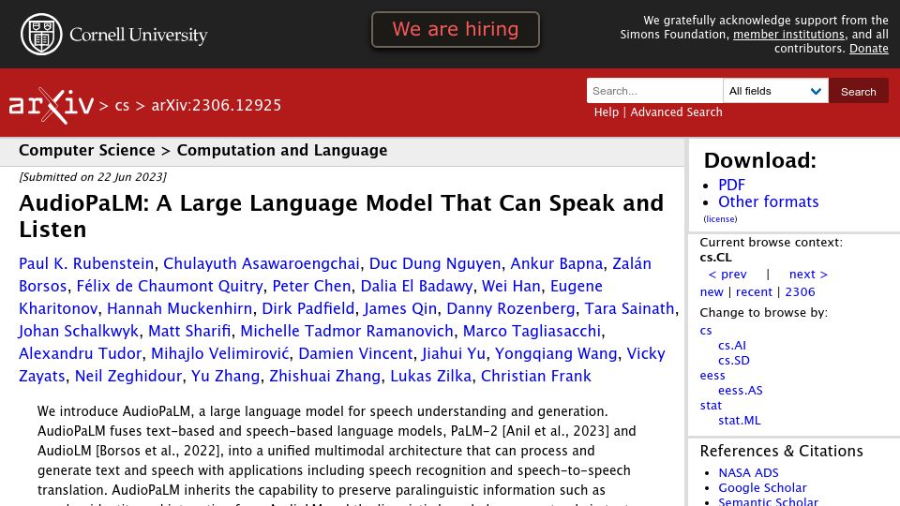Screen dimensions: 900x506
Task: Open author Yongqiang Wang
Action: (556, 353)
